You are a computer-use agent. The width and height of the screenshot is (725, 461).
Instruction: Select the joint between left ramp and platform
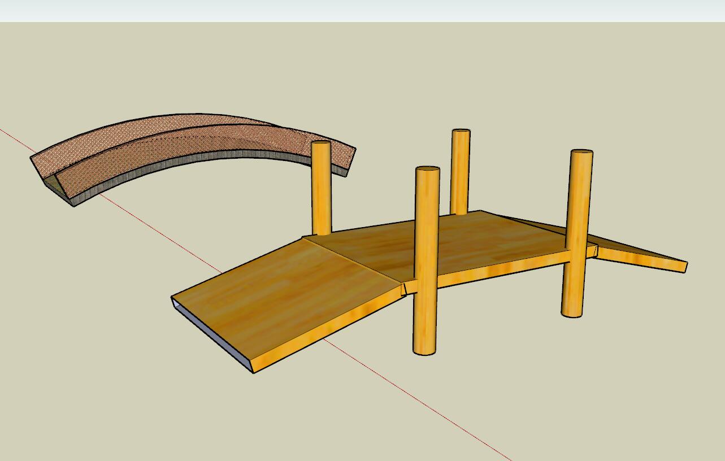point(353,260)
